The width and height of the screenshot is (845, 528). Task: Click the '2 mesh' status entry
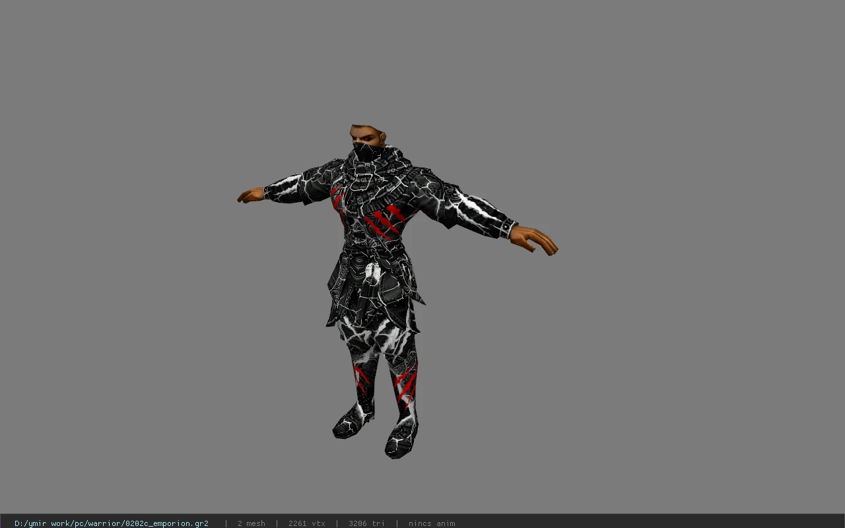[x=252, y=523]
